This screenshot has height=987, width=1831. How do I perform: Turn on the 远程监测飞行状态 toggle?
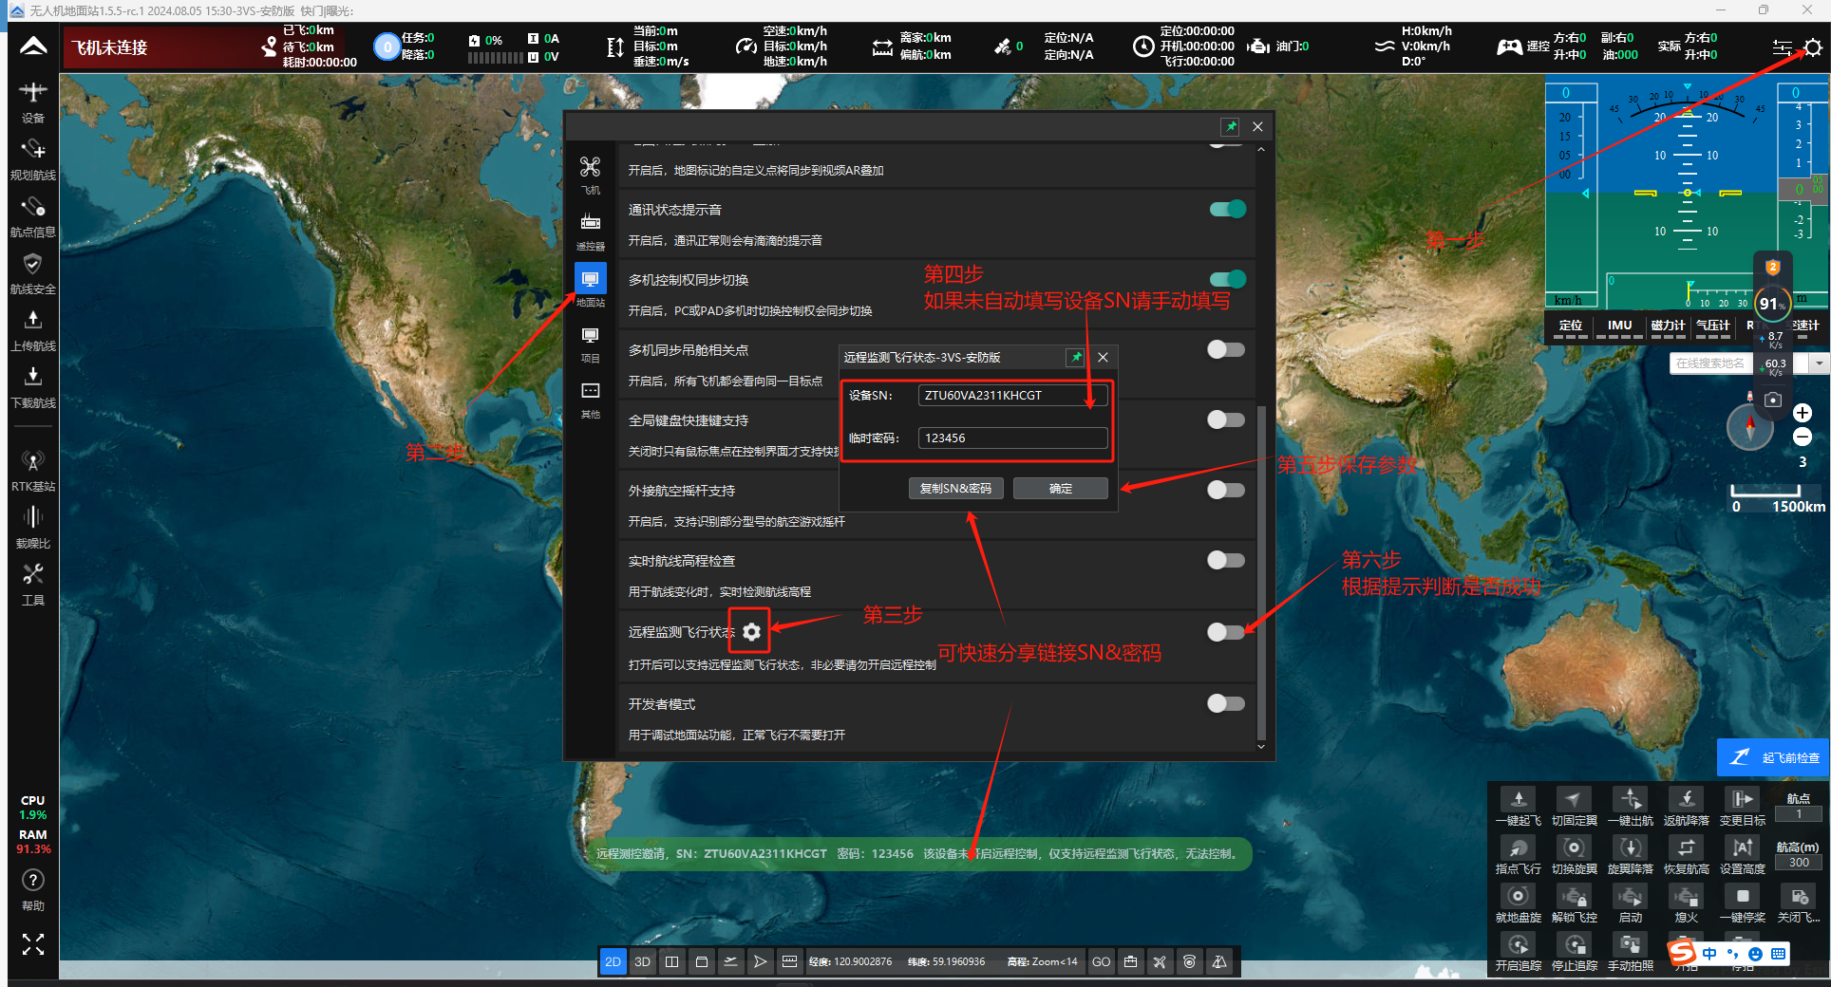[1225, 632]
